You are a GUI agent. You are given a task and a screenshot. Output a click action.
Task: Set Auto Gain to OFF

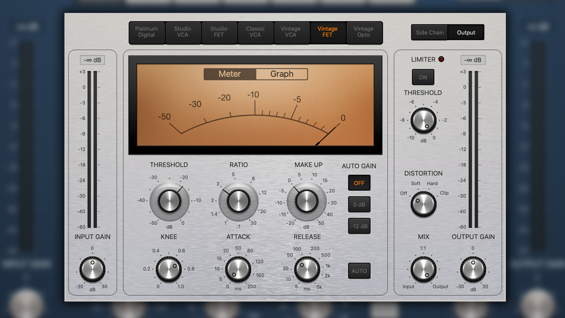359,183
